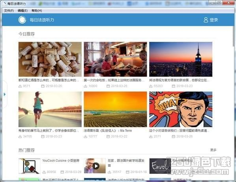
Task: Click download icon beside 80958
Action: (44, 172)
